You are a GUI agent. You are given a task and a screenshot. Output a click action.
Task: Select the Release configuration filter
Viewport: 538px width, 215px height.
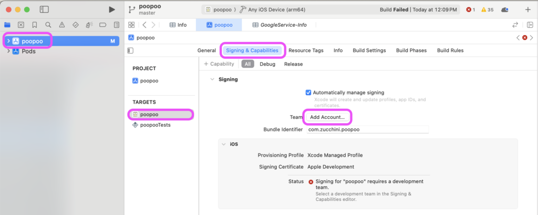click(x=293, y=64)
